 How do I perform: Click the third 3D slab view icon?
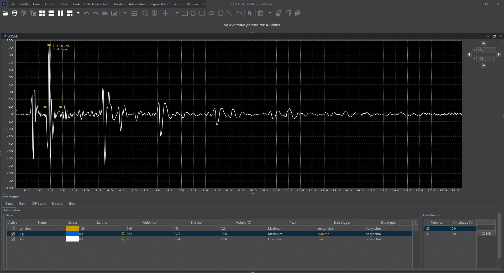297,13
